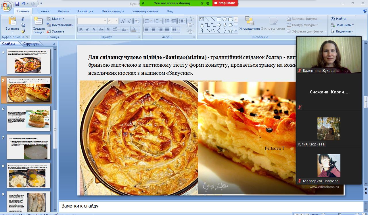
Task: Select the Text Box shape in gallery
Action: 202,19
